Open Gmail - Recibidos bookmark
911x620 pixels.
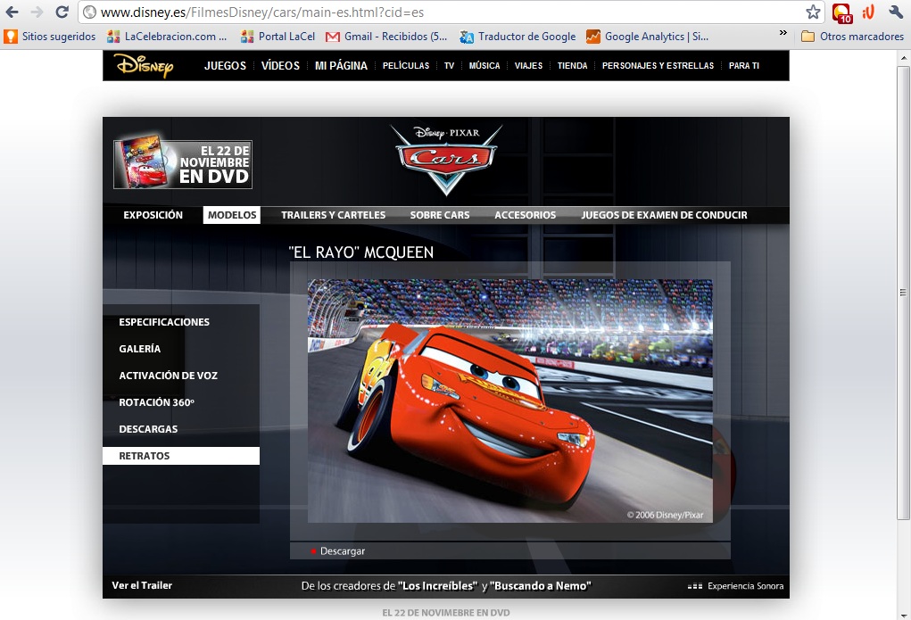tap(387, 37)
